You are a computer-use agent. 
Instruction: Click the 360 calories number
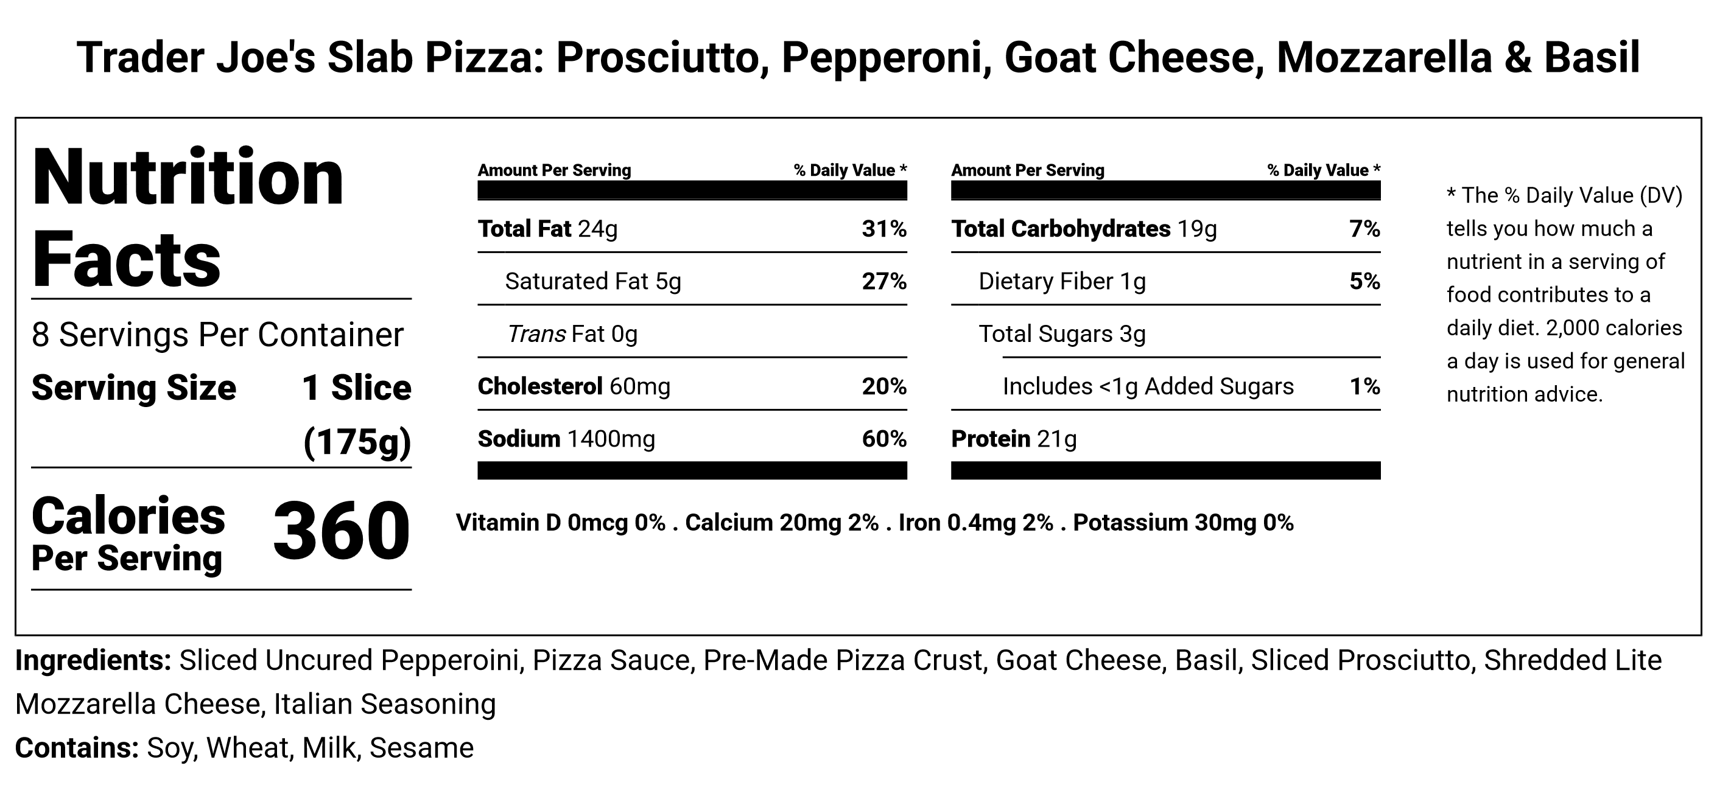[341, 531]
